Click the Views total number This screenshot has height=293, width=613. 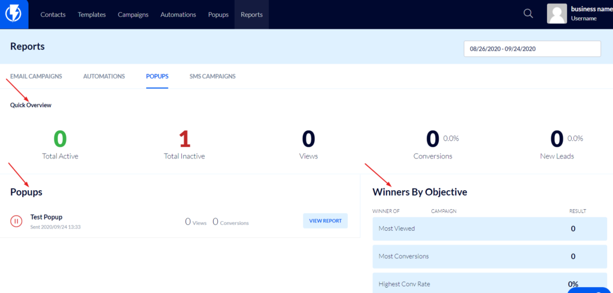pyautogui.click(x=308, y=139)
